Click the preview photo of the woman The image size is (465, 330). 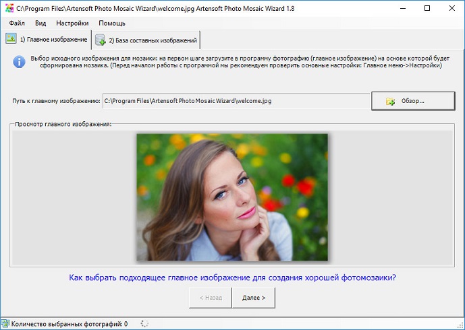(x=232, y=197)
